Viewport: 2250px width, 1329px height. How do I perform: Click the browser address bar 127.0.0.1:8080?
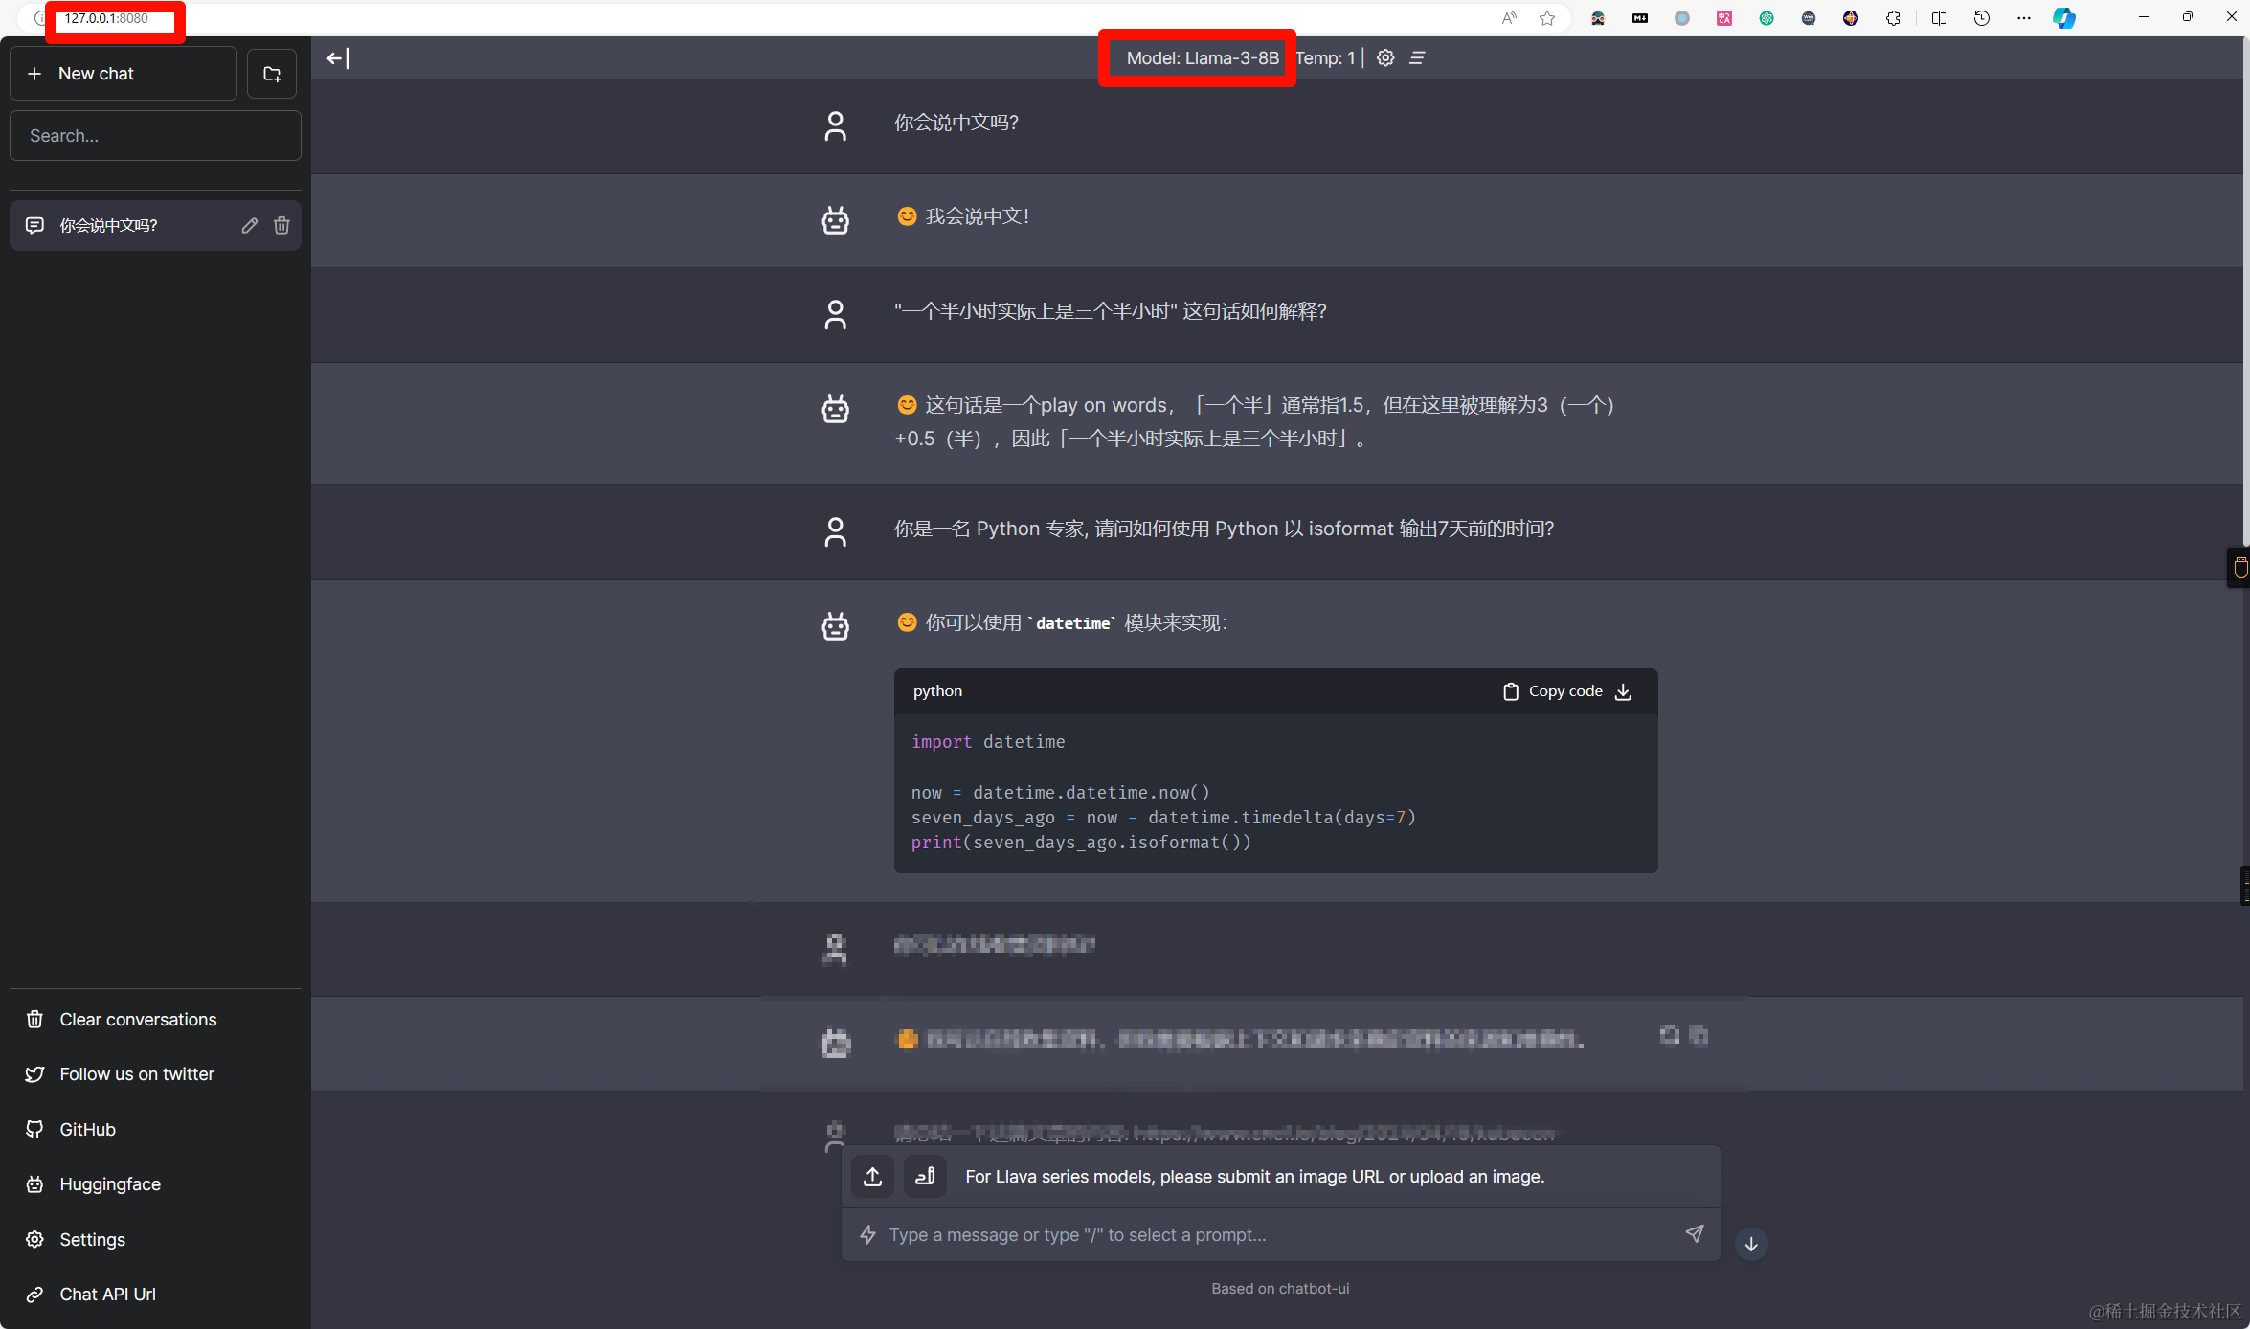click(106, 18)
